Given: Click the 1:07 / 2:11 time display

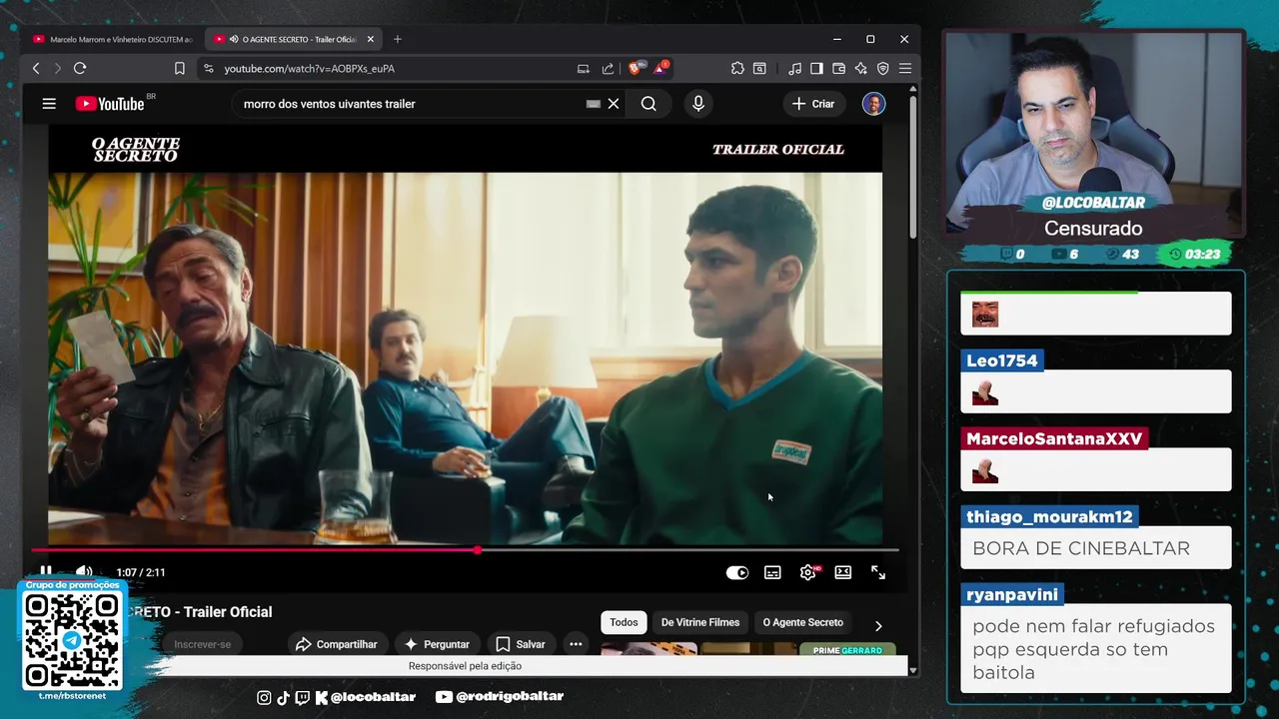Looking at the screenshot, I should pyautogui.click(x=141, y=572).
